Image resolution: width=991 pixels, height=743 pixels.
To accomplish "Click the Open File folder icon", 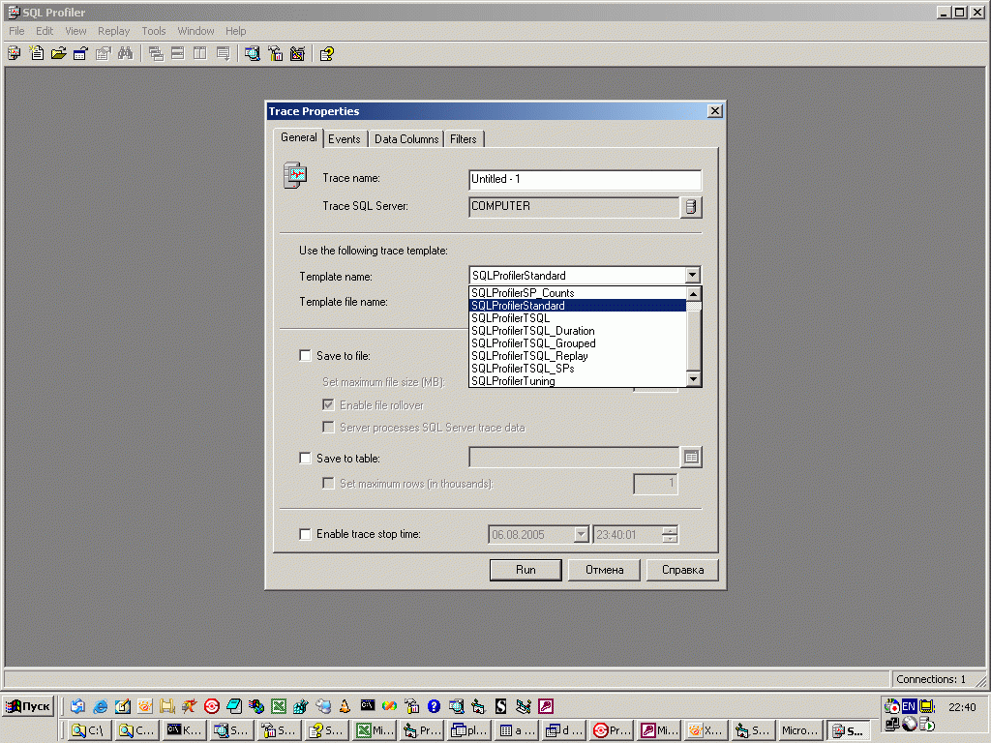I will click(59, 54).
